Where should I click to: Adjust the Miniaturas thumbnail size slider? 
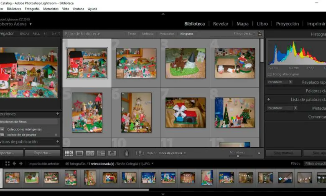click(238, 156)
